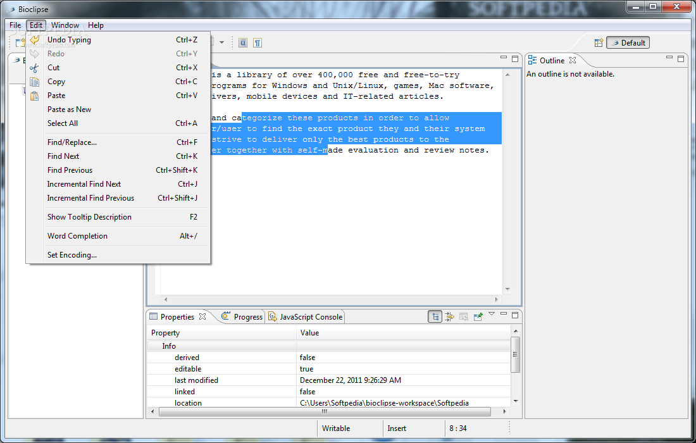Toggle Show Advanced Properties icon
This screenshot has width=696, height=443.
449,316
